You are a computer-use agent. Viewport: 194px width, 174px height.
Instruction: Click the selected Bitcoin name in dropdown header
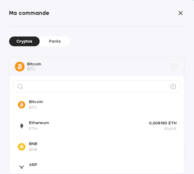(x=34, y=64)
